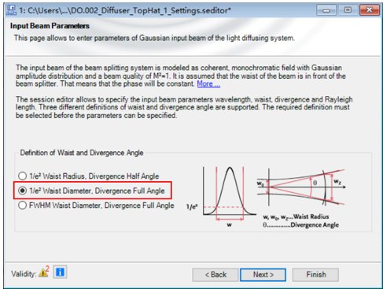Select 1/e² Waist Diameter, Divergence Full Angle

click(x=91, y=191)
